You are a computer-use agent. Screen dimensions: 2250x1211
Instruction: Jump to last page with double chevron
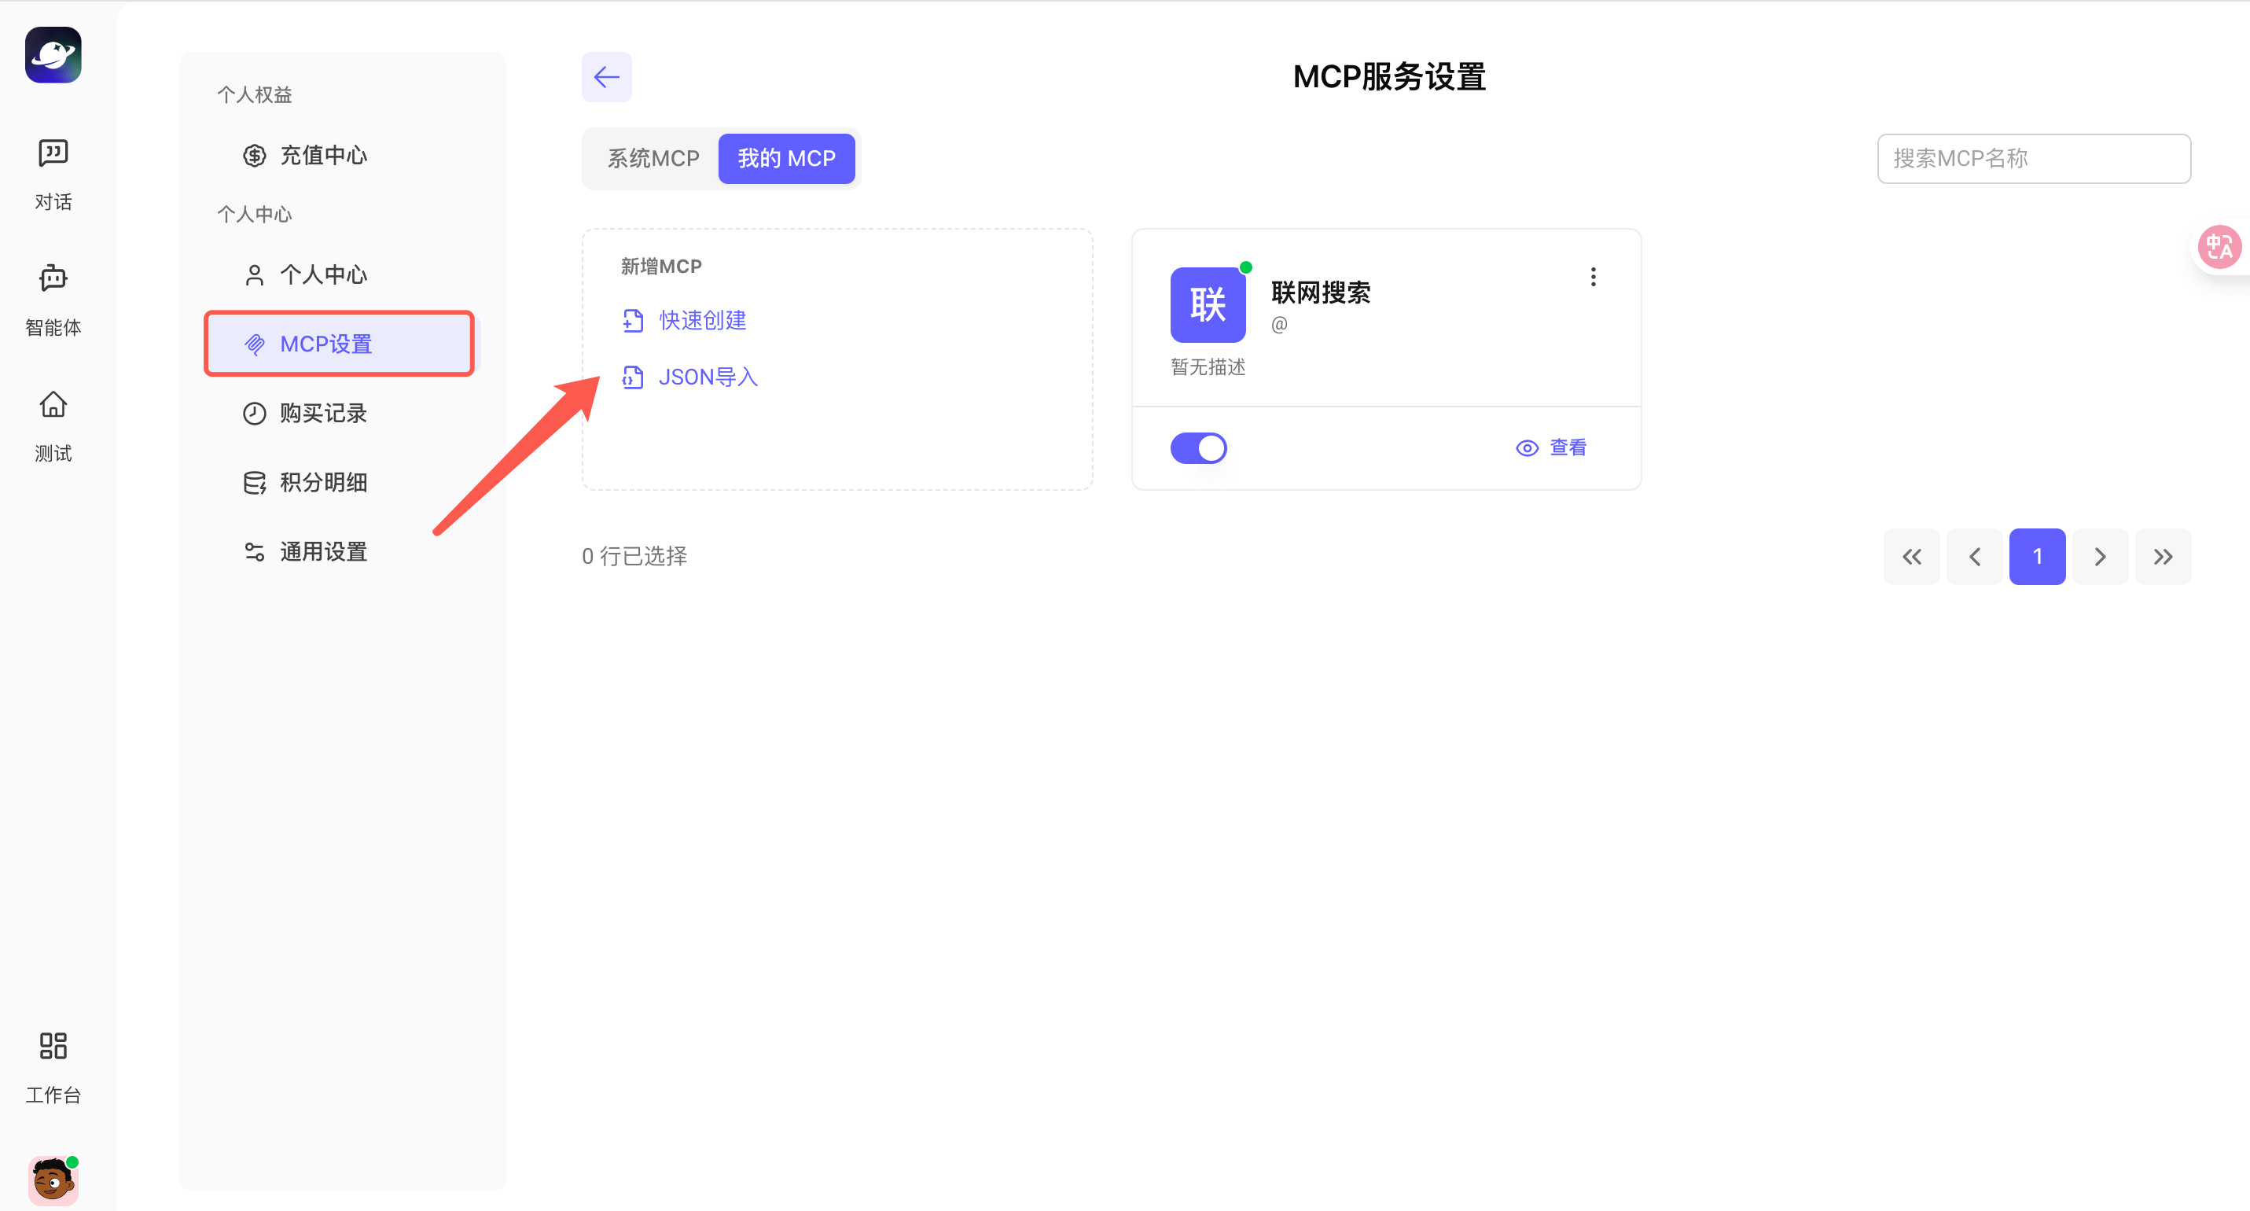pyautogui.click(x=2163, y=557)
